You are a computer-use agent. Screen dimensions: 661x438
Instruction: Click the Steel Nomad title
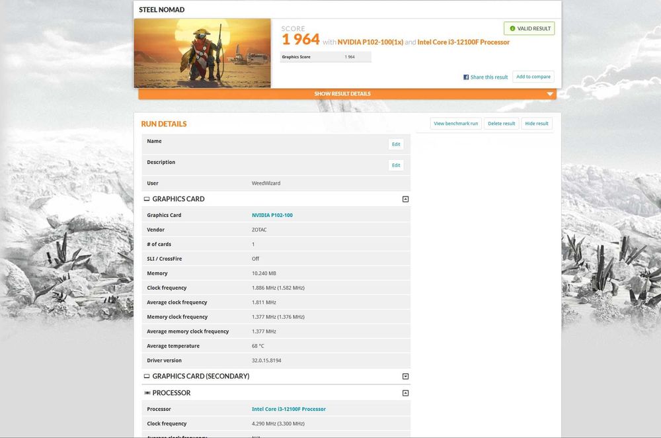pyautogui.click(x=162, y=10)
